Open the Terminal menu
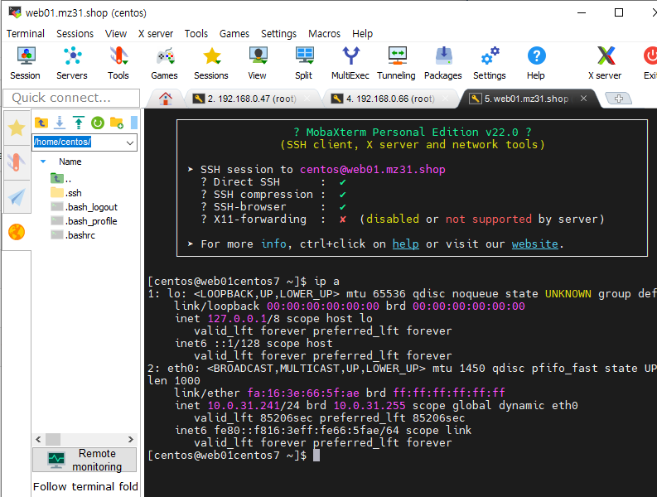The height and width of the screenshot is (497, 657). pyautogui.click(x=26, y=33)
